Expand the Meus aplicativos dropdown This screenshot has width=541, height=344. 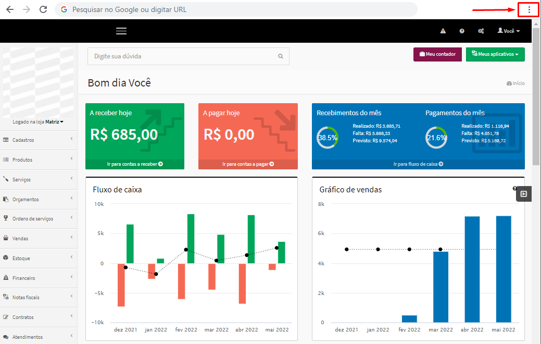(x=495, y=54)
